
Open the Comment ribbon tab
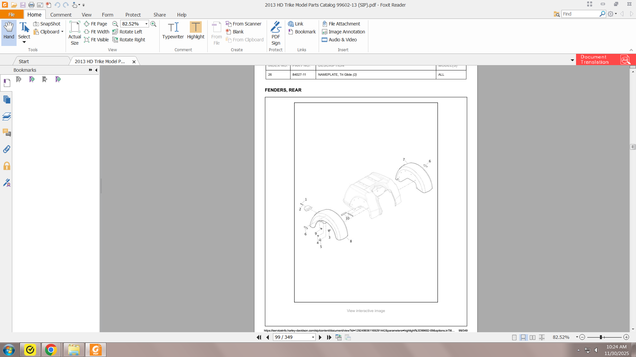click(61, 15)
